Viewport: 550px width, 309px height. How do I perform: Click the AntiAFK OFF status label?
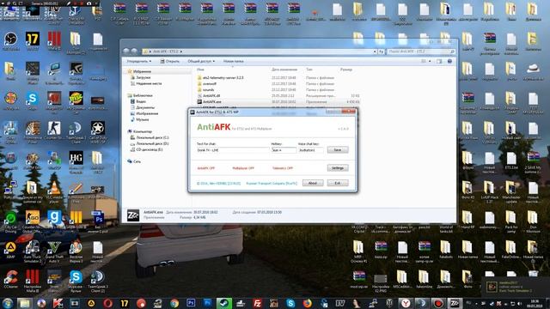pyautogui.click(x=206, y=168)
